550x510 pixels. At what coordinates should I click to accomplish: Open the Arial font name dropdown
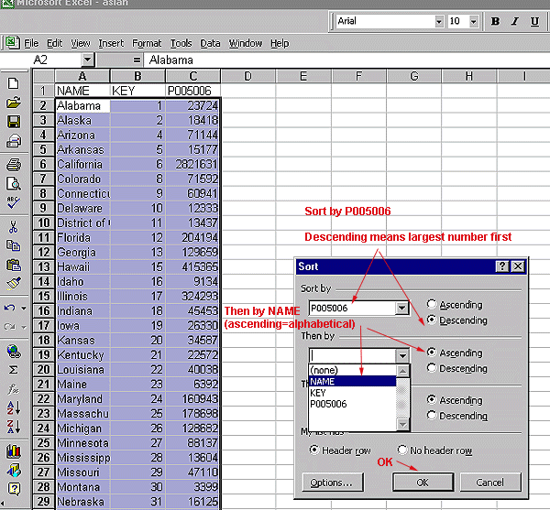pos(432,21)
